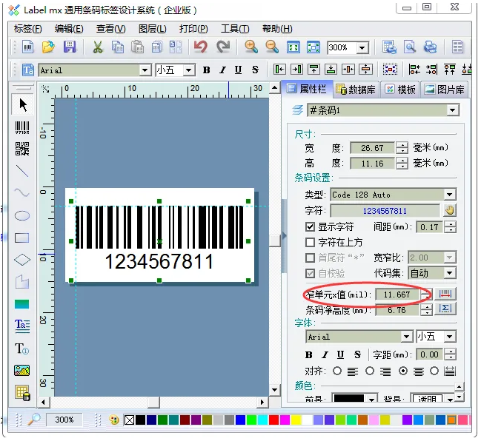Screen dimensions: 481x444
Task: Open the toolbar Arial font dropdown
Action: pos(145,70)
